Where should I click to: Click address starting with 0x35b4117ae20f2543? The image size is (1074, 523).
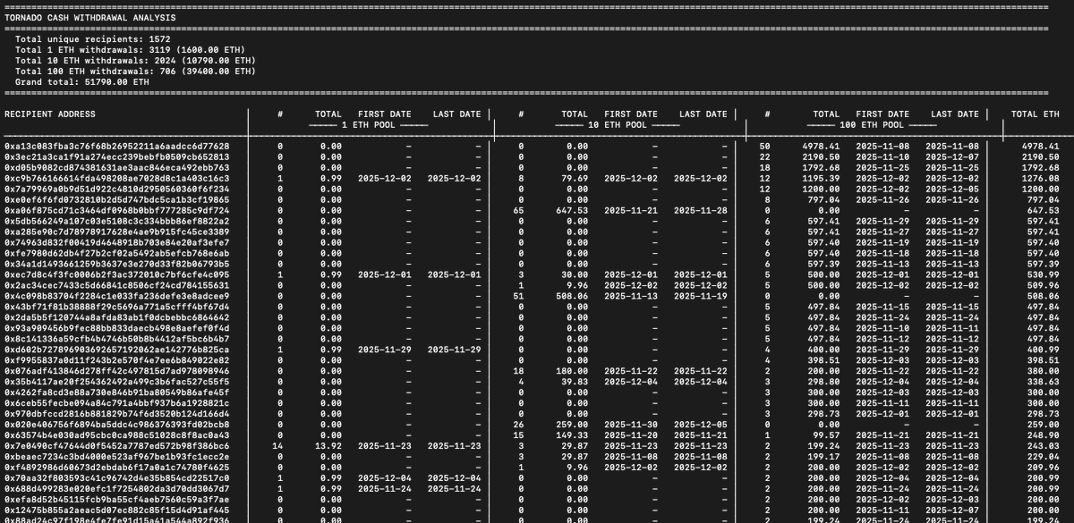coord(117,383)
